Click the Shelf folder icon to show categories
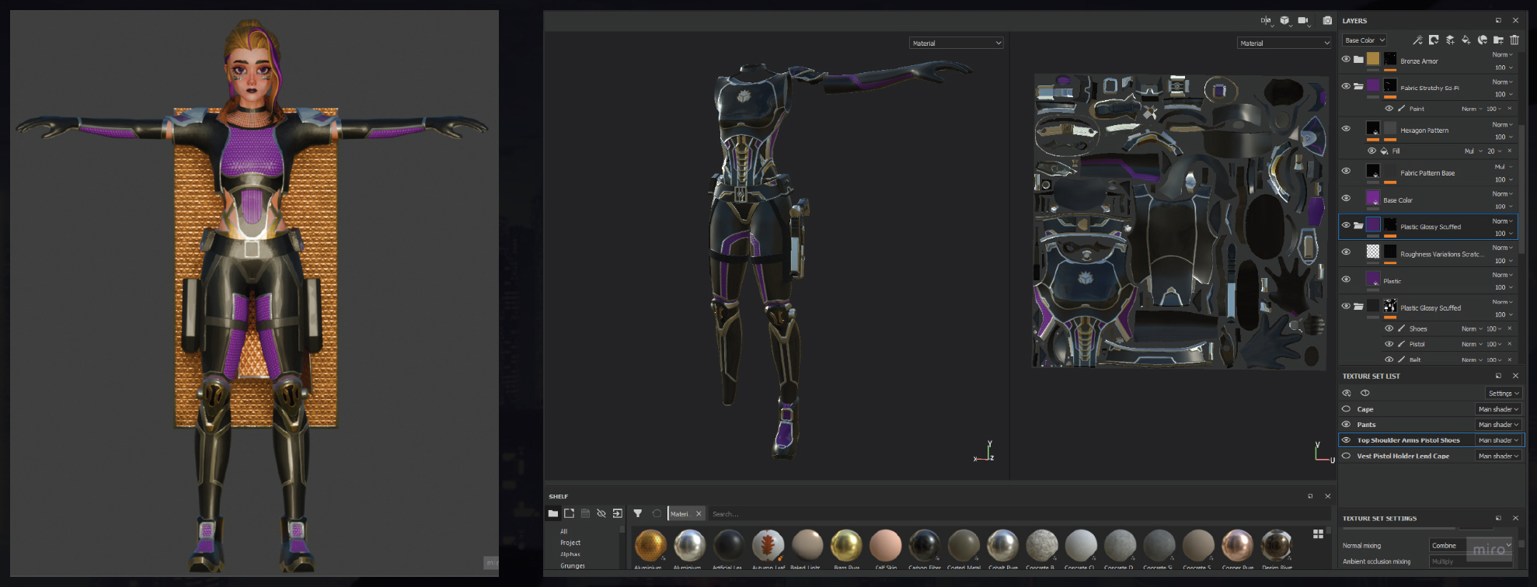This screenshot has width=1537, height=587. (x=553, y=513)
